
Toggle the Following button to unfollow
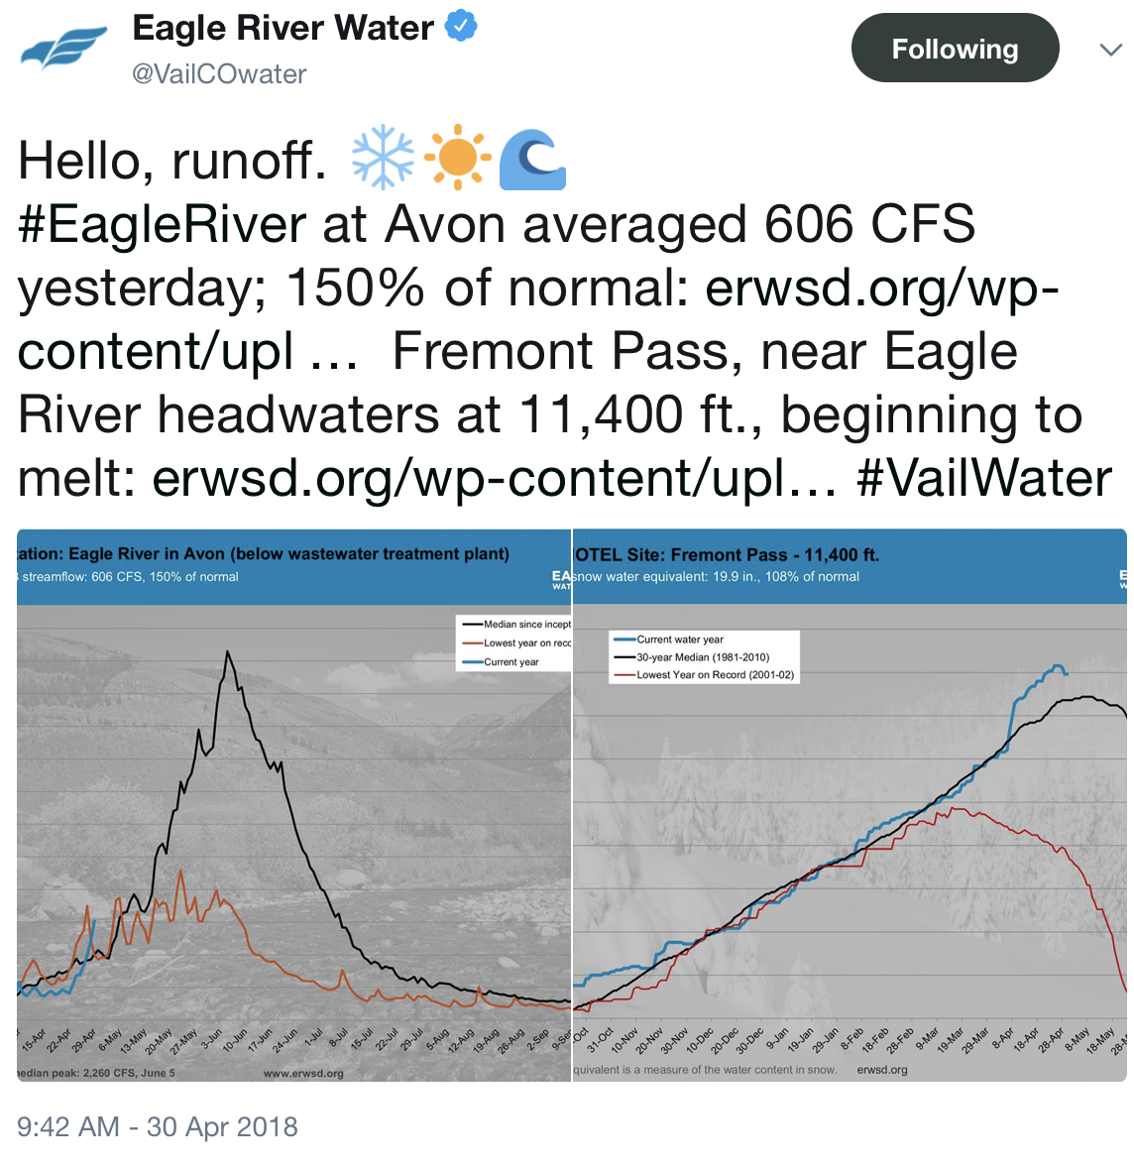click(955, 48)
